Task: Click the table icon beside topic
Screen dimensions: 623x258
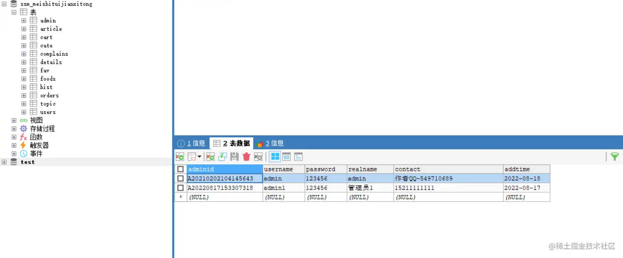Action: pos(34,104)
